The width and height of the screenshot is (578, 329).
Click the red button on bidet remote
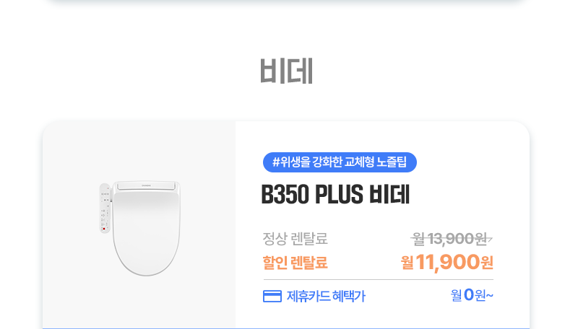click(104, 229)
